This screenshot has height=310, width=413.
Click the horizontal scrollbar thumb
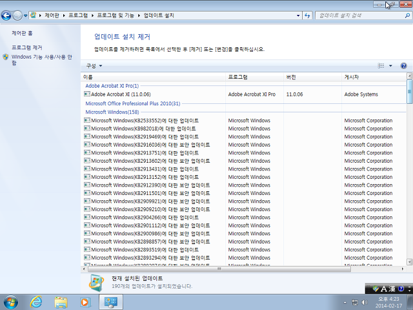[219, 269]
